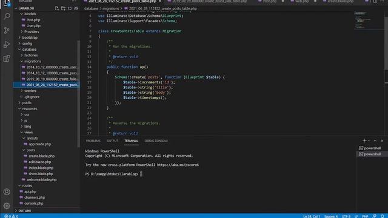Click New Folder icon in explorer header

coord(63,8)
